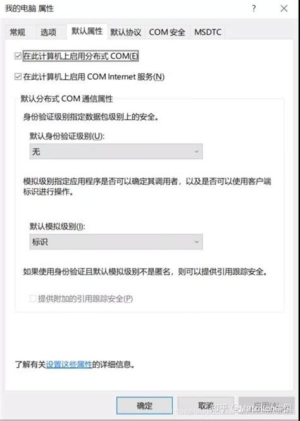The width and height of the screenshot is (300, 421).
Task: Open the COM 安全 tab
Action: click(167, 32)
